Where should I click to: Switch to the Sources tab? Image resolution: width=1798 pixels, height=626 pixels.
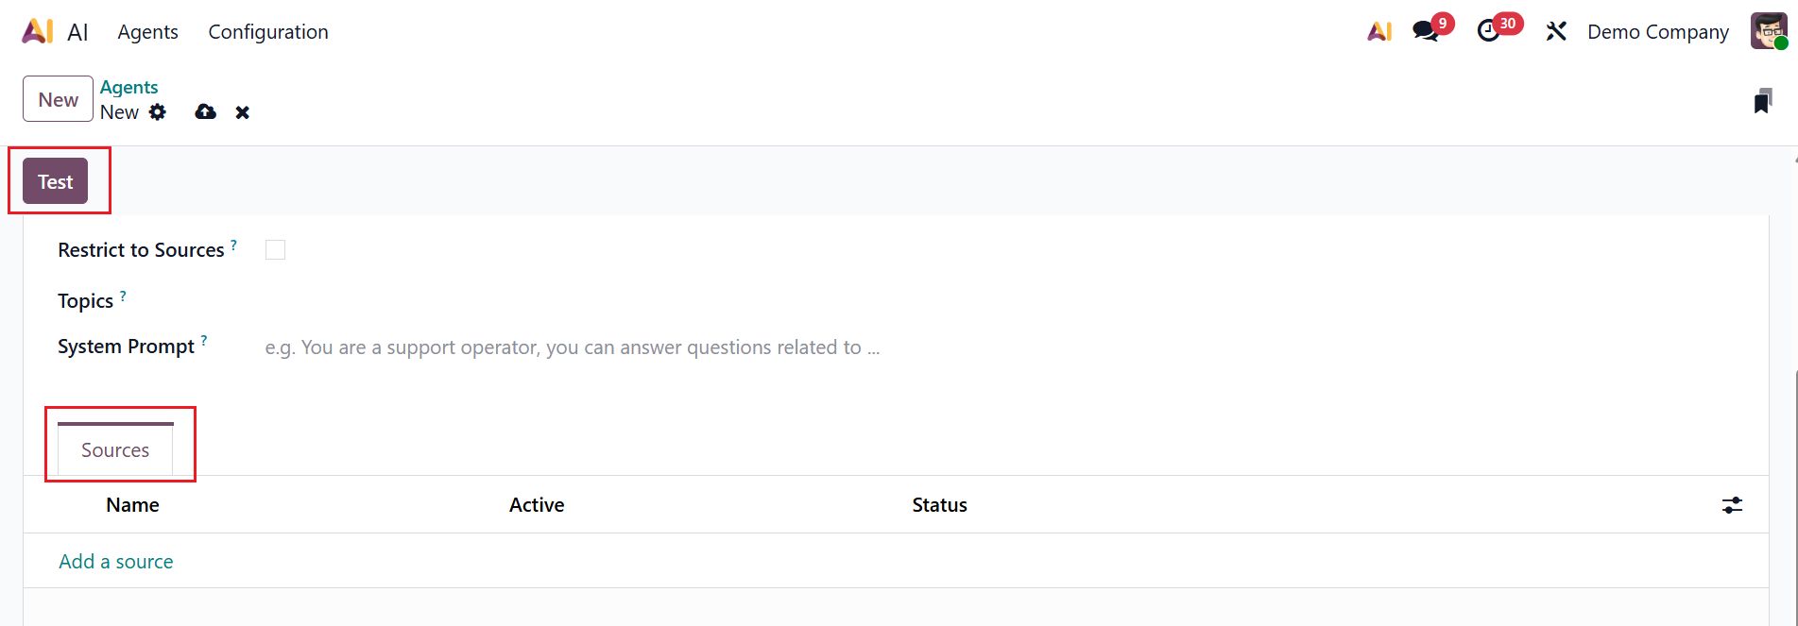coord(115,450)
